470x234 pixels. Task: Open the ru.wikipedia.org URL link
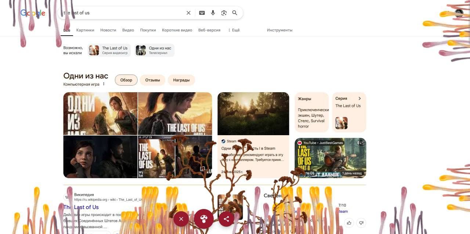108,199
